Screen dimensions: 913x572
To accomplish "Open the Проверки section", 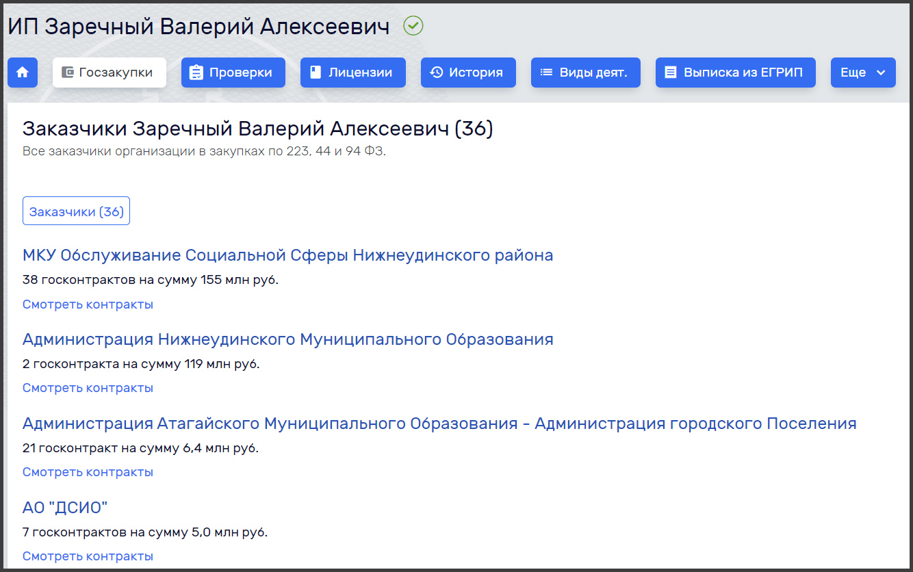I will point(233,73).
